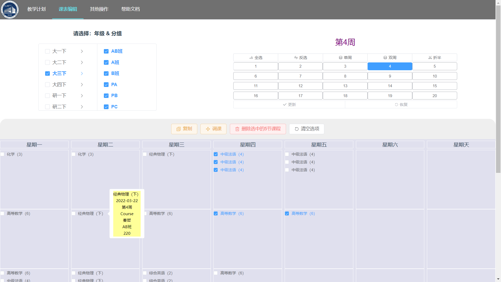Viewport: 501px width, 282px height.
Task: Click the stack icon beside 双周
Action: (x=385, y=57)
